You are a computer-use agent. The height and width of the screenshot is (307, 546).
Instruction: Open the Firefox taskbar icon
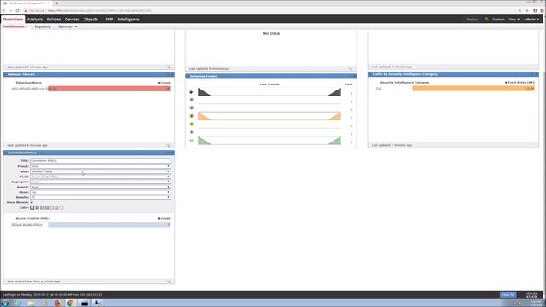pos(57,304)
